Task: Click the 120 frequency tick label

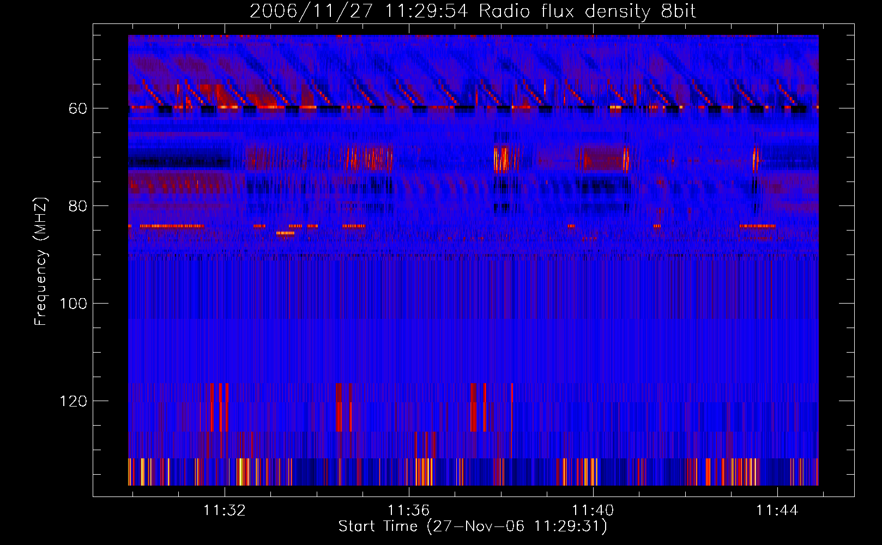Action: click(x=74, y=401)
